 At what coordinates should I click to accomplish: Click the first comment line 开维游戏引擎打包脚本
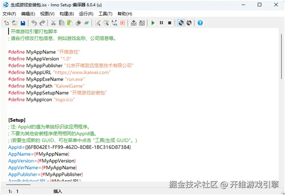point(34,31)
